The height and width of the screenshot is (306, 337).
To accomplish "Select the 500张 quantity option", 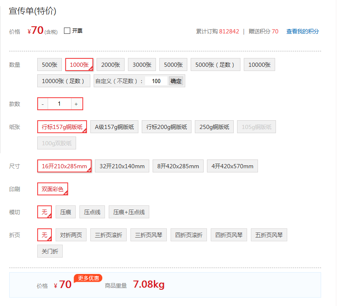I will tap(50, 64).
